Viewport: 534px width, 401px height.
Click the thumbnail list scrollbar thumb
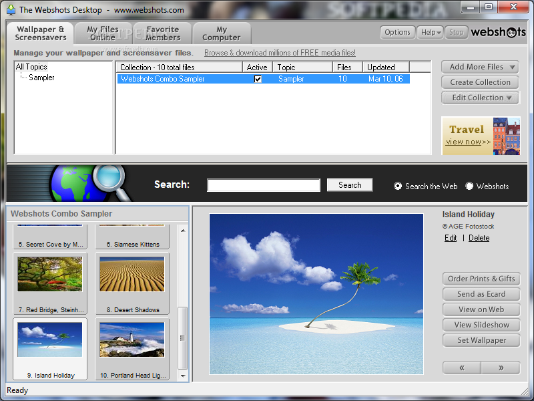(183, 338)
